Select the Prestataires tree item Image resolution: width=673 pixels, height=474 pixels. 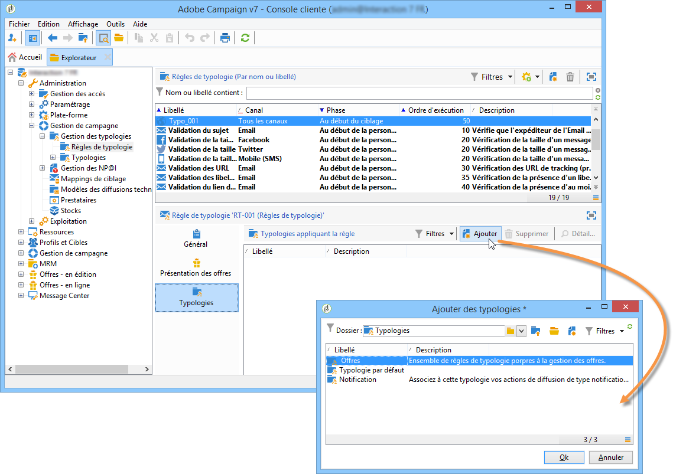click(x=78, y=200)
